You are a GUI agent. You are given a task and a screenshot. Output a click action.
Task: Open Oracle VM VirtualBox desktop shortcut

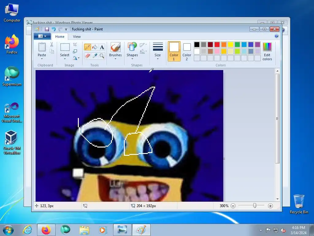tap(12, 142)
